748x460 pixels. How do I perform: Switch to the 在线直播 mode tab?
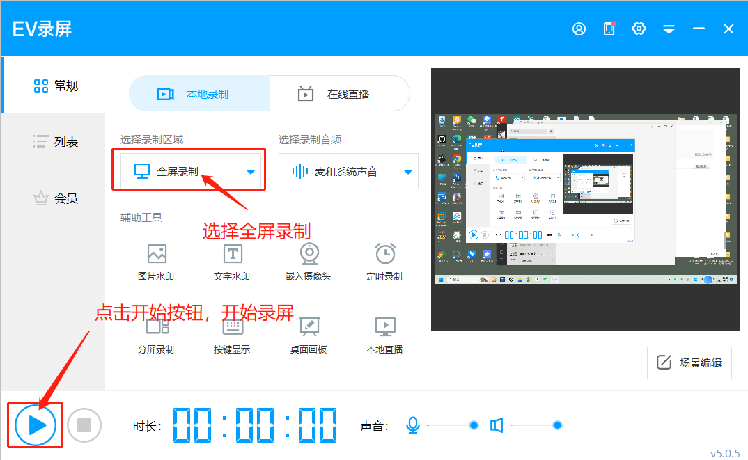(x=340, y=94)
